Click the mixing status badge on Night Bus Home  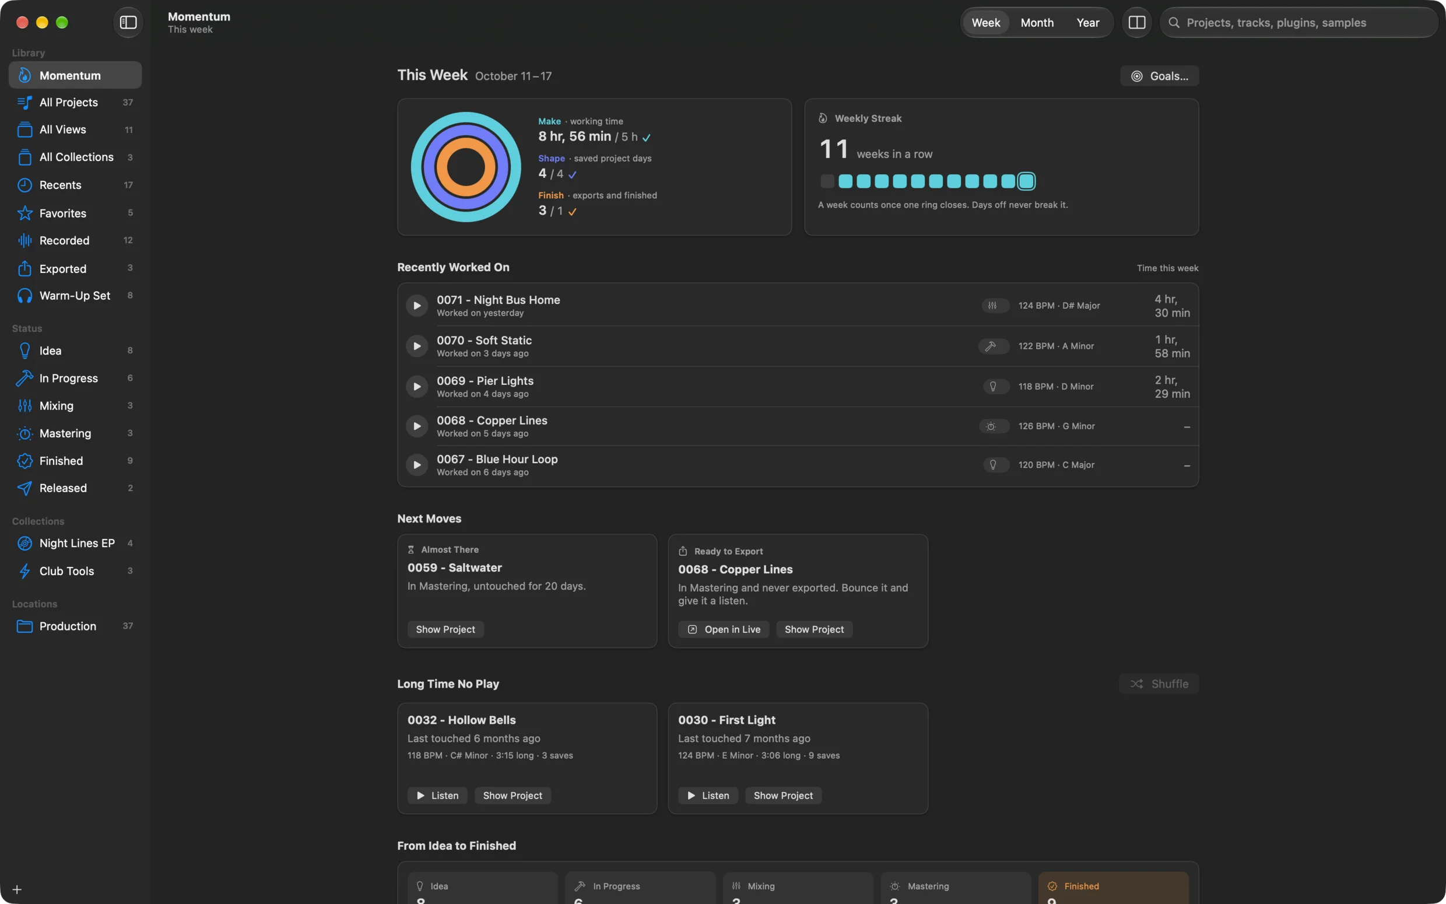coord(995,306)
